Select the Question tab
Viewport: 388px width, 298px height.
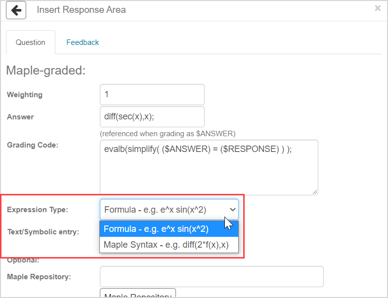click(x=31, y=42)
